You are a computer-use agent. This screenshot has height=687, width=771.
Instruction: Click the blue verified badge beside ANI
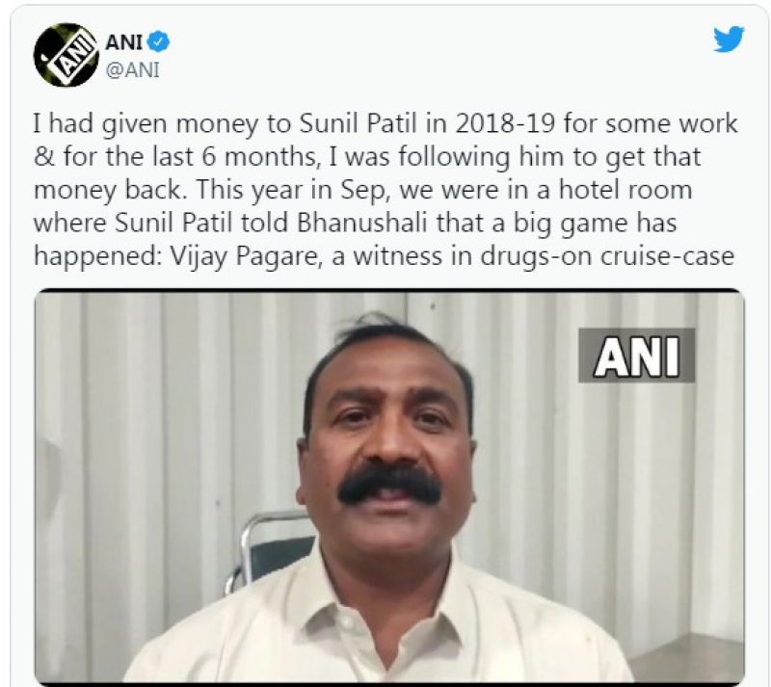[x=159, y=41]
